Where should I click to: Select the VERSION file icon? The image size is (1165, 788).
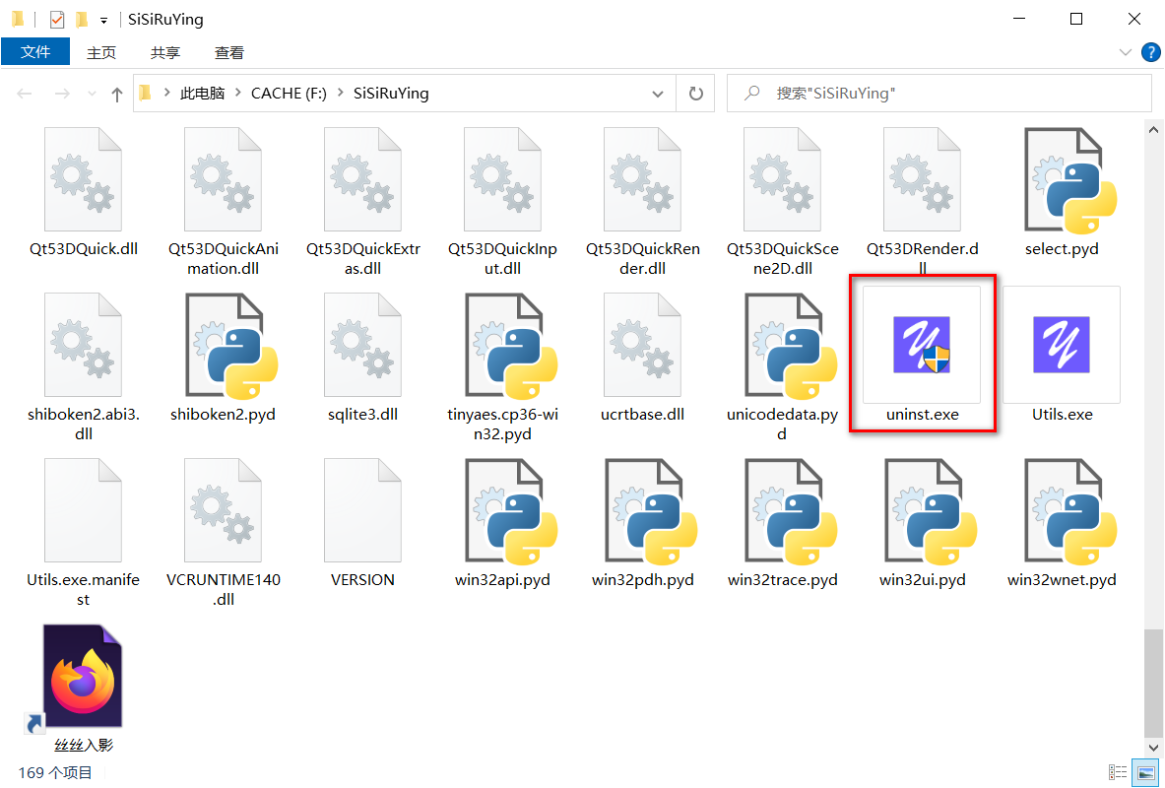pos(362,510)
